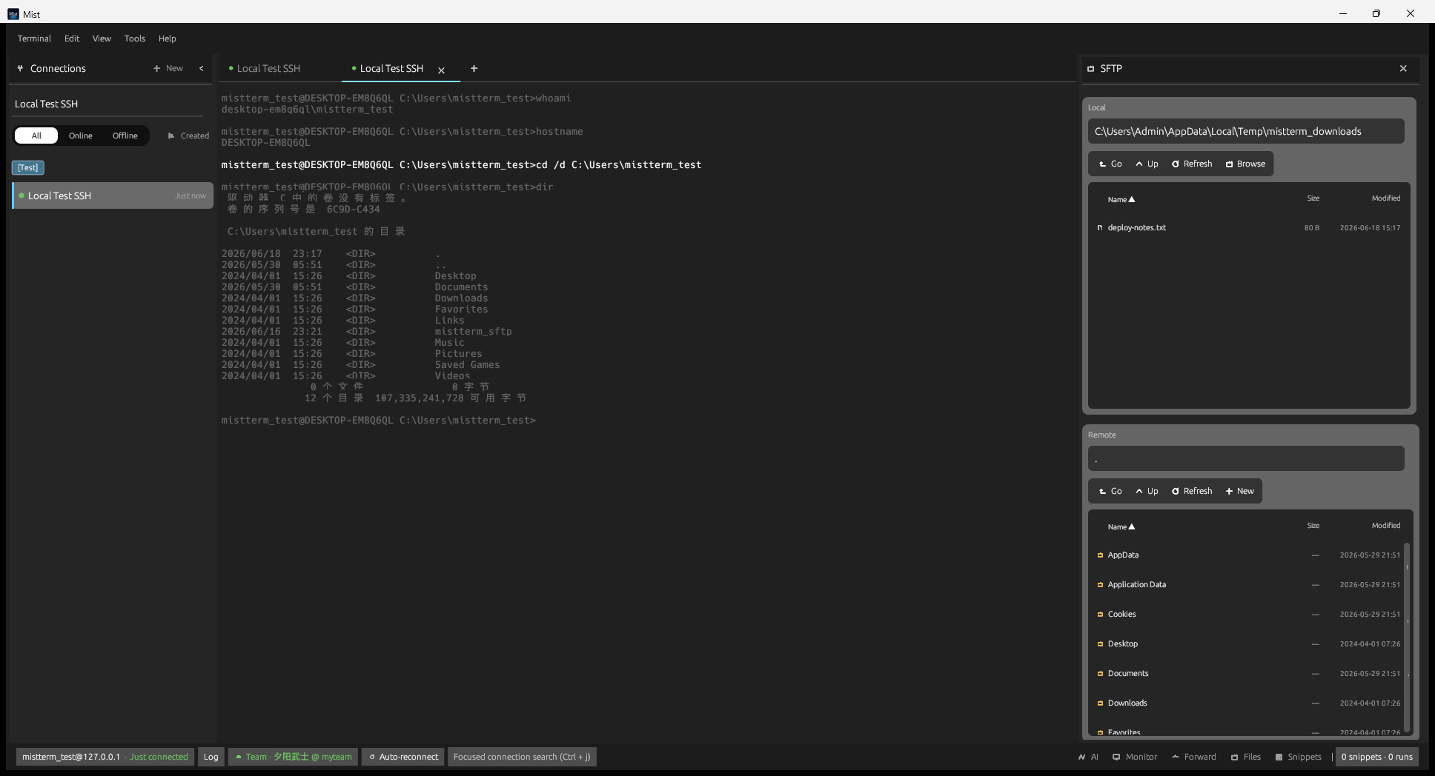Sort Remote files by Size
The width and height of the screenshot is (1435, 776).
1313,526
